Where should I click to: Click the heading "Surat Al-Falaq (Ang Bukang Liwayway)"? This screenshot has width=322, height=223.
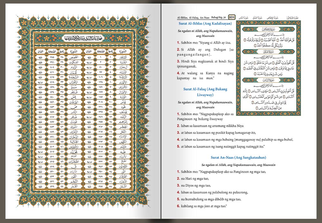pos(205,92)
